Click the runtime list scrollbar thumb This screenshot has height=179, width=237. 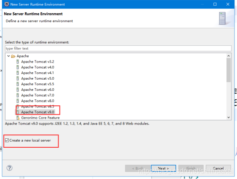pyautogui.click(x=228, y=70)
